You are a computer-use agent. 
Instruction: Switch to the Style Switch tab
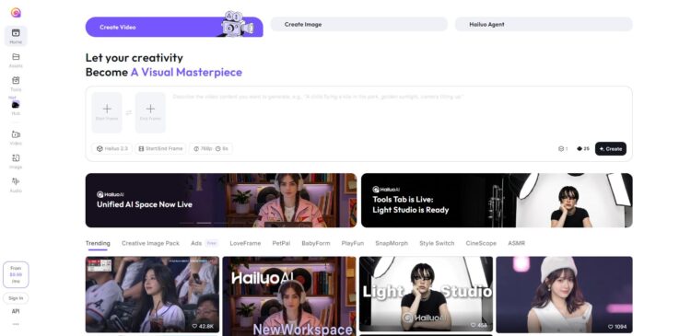(x=437, y=243)
